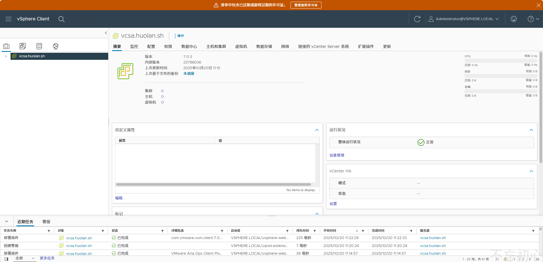Collapse the 自定义属性 card

coord(317,130)
